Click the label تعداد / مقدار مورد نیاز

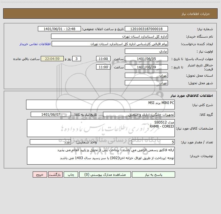coord(197,142)
